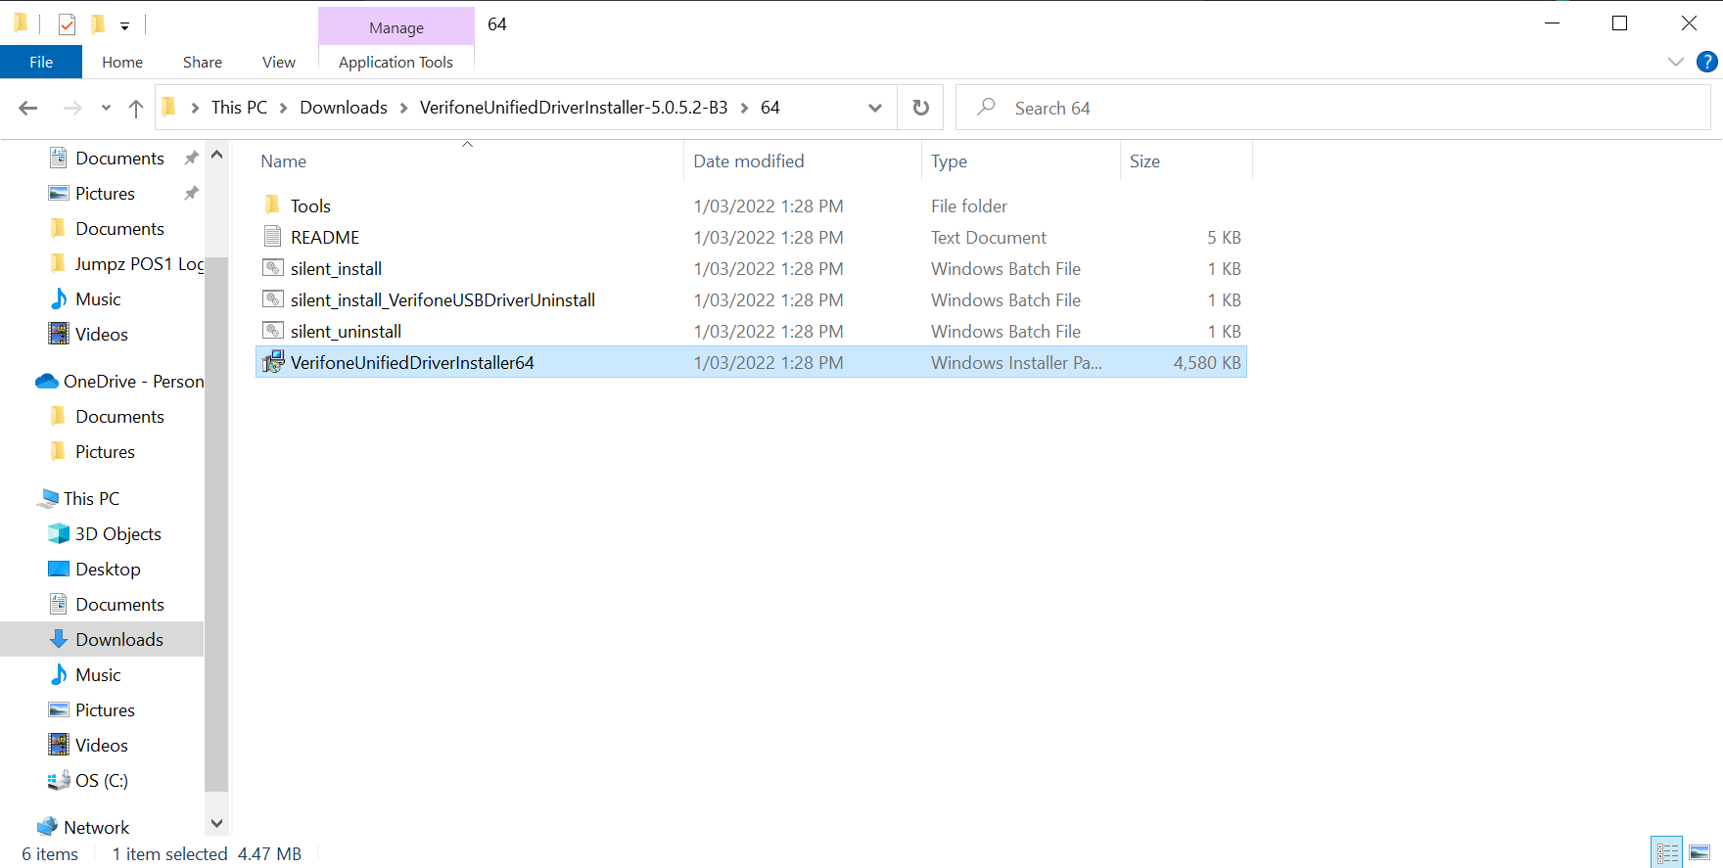
Task: Toggle details view in the status bar
Action: tap(1667, 852)
